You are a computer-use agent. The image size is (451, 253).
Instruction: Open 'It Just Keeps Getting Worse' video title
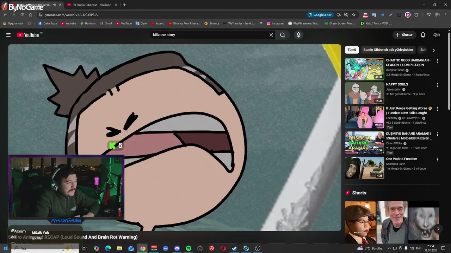click(x=409, y=111)
